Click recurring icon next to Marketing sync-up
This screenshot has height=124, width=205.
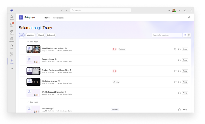(x=59, y=81)
